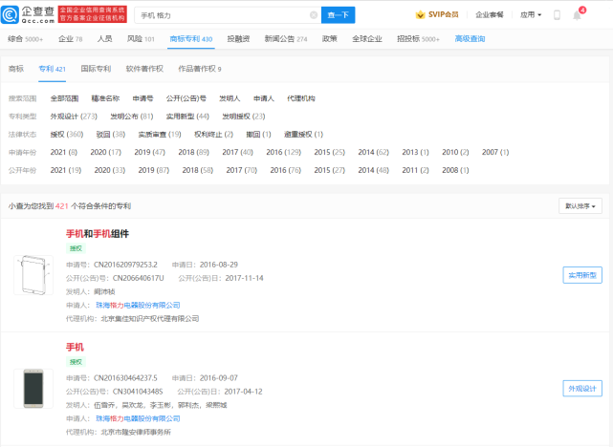This screenshot has width=613, height=447.
Task: Select the 商标 sub-tab
Action: 16,69
